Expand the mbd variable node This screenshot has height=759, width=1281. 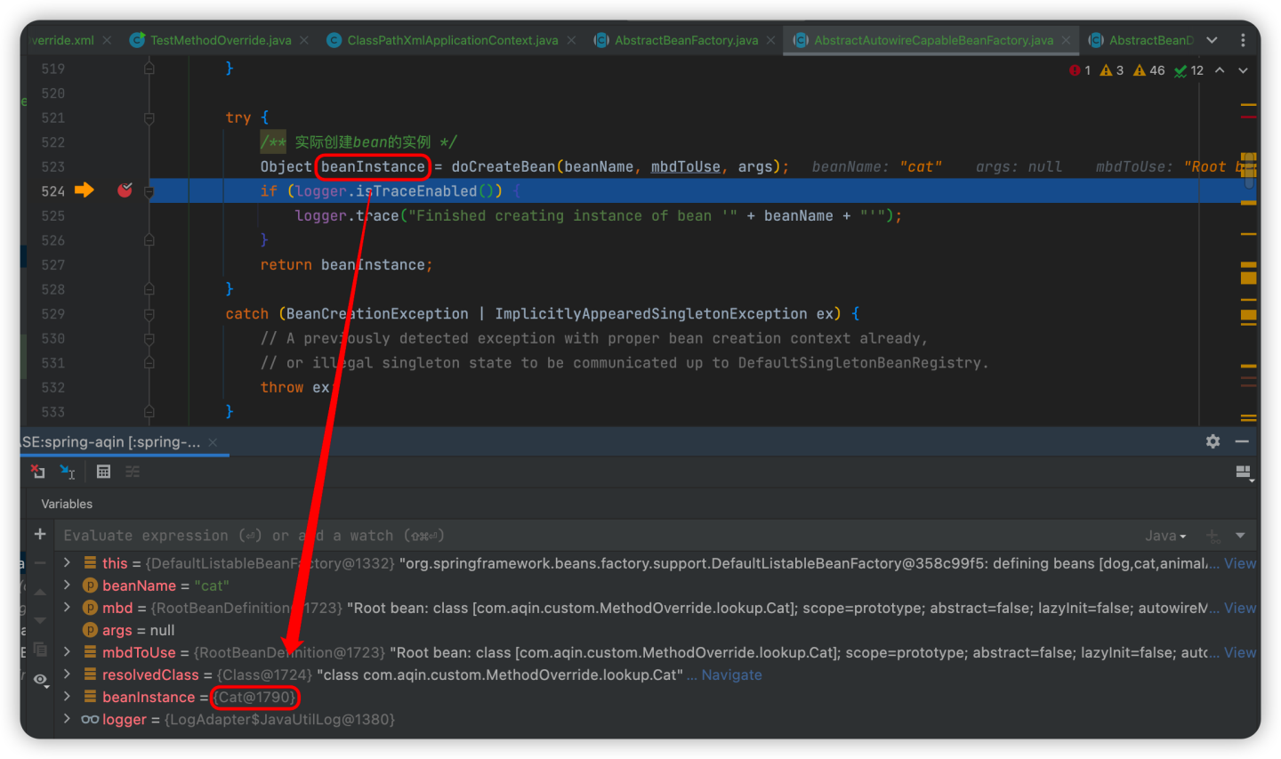point(67,608)
